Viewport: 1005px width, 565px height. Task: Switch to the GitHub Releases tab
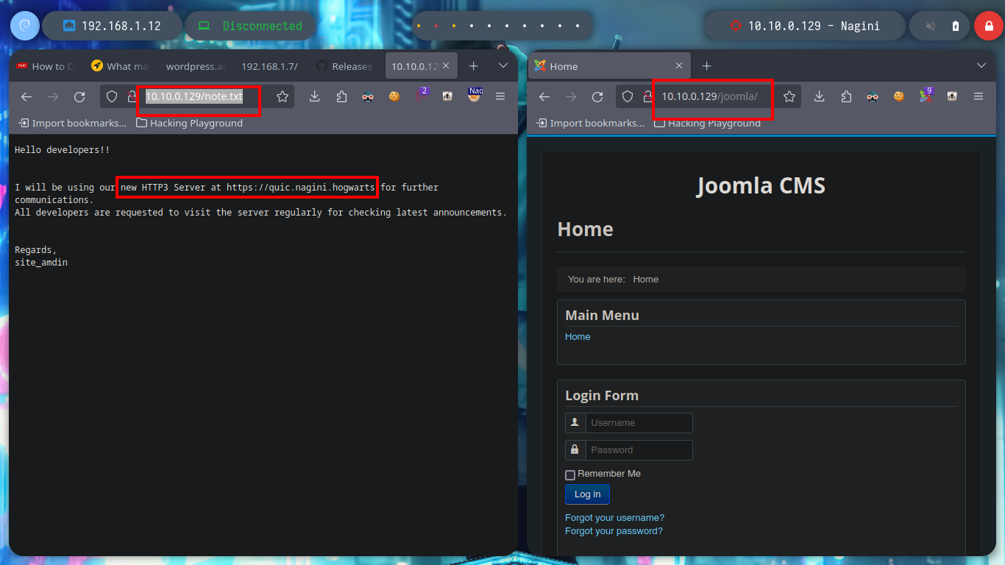345,66
